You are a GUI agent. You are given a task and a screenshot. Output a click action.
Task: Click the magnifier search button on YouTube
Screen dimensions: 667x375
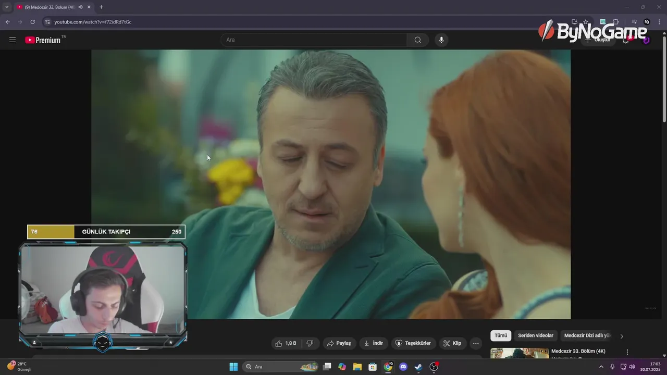(x=418, y=40)
